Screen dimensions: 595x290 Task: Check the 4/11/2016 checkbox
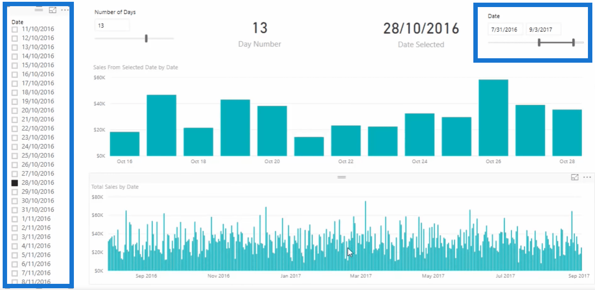click(15, 246)
